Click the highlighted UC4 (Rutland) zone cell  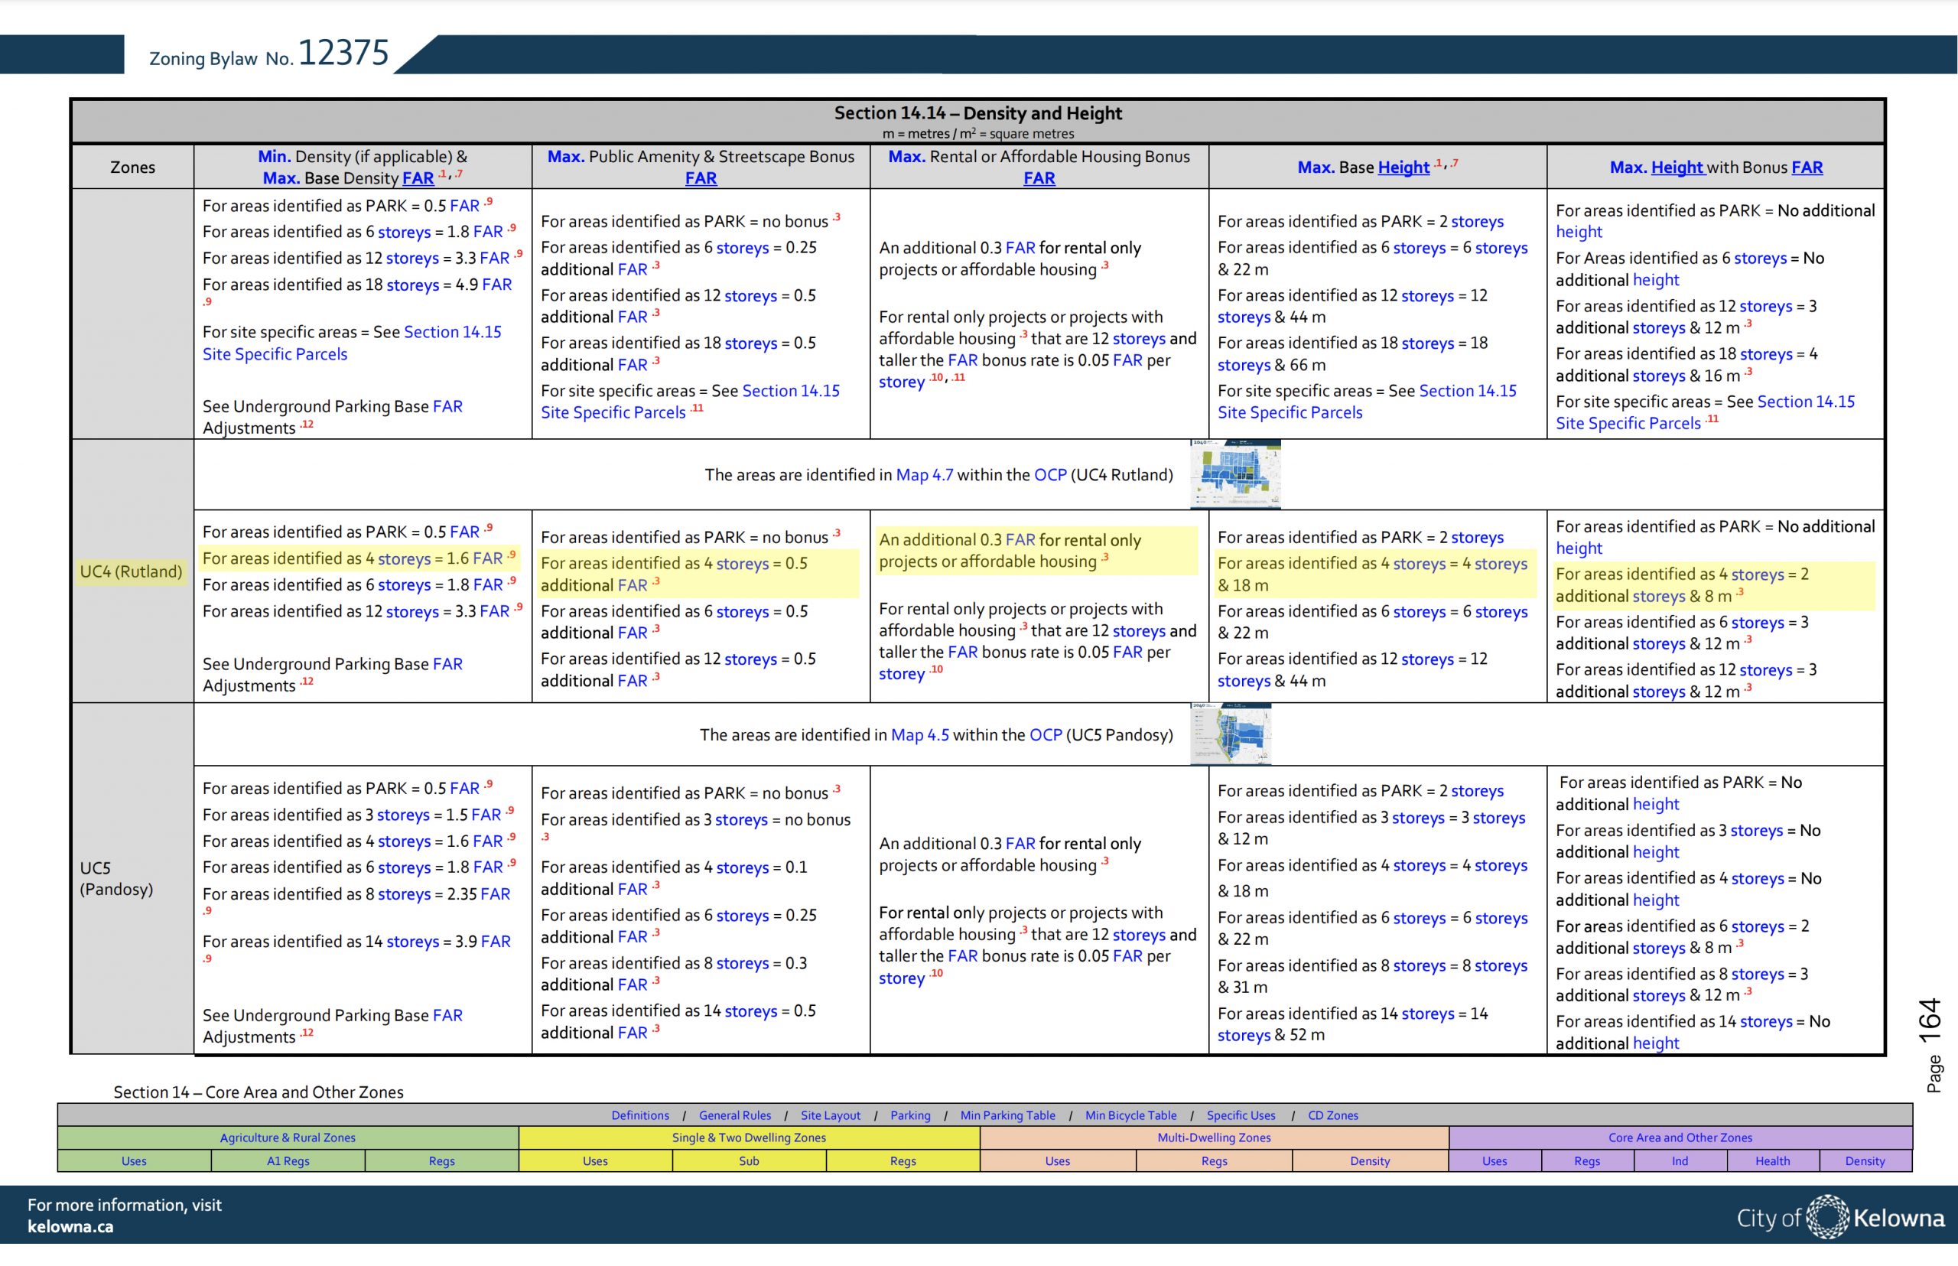132,571
